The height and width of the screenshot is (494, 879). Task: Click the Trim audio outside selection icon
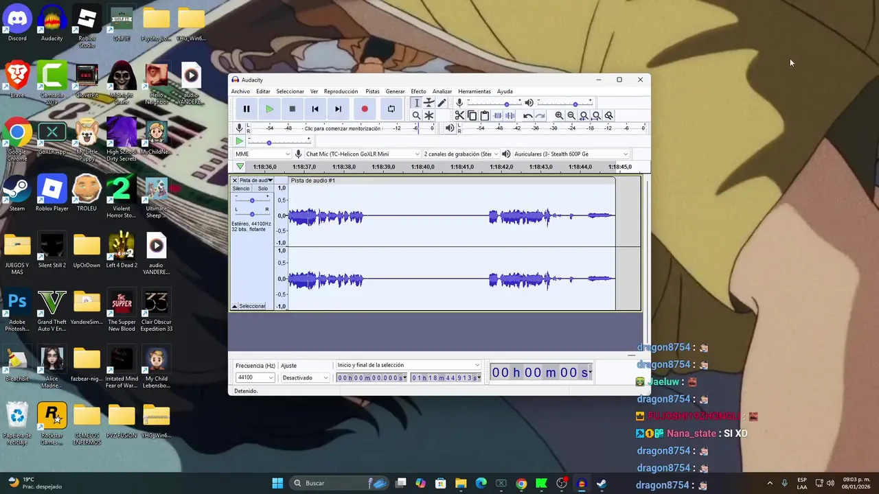pyautogui.click(x=498, y=115)
